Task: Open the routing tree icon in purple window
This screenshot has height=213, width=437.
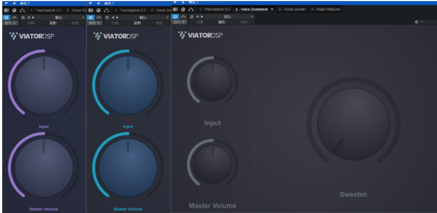Action: (22, 10)
